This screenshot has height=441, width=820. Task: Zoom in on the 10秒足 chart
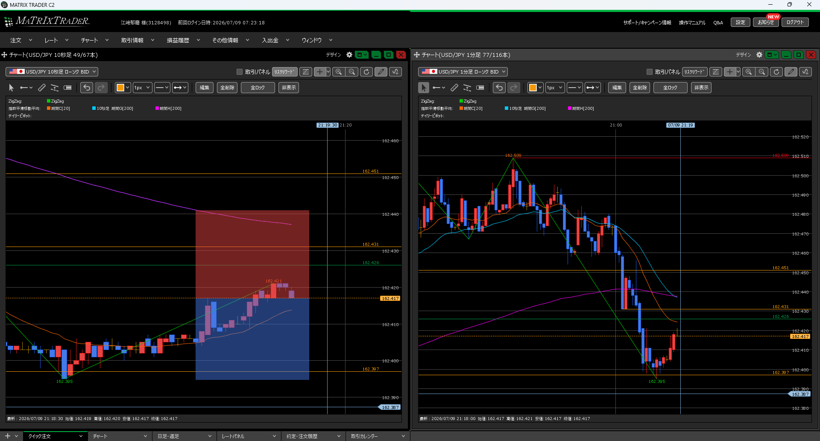[x=339, y=72]
